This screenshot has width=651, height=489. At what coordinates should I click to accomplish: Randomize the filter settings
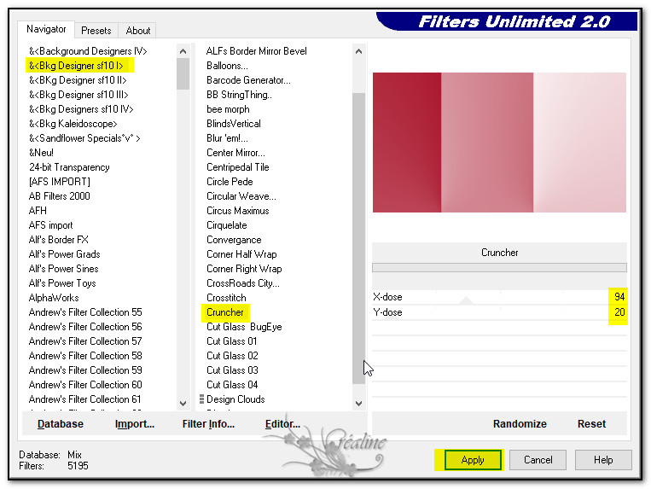pos(520,424)
